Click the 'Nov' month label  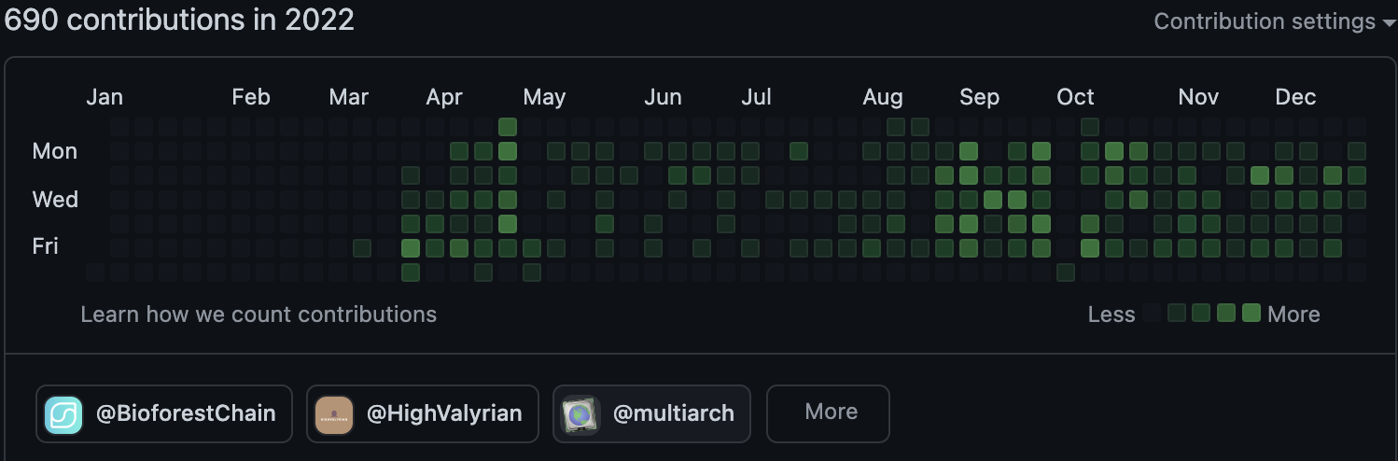(x=1198, y=97)
